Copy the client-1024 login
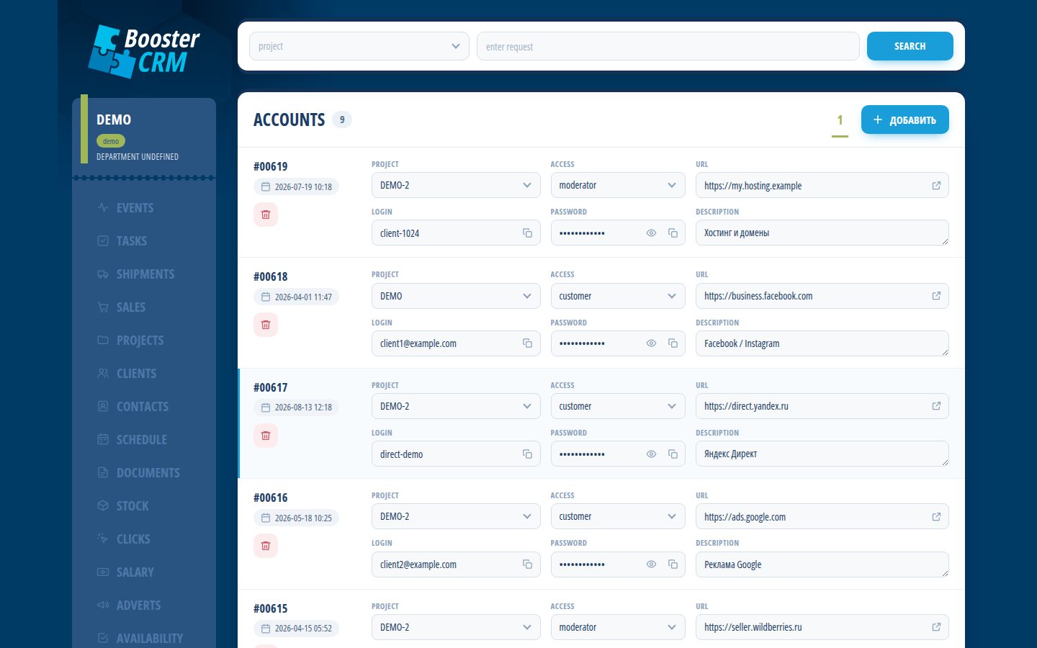This screenshot has width=1037, height=648. (x=527, y=233)
